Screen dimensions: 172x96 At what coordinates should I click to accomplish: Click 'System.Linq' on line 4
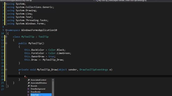(24, 14)
